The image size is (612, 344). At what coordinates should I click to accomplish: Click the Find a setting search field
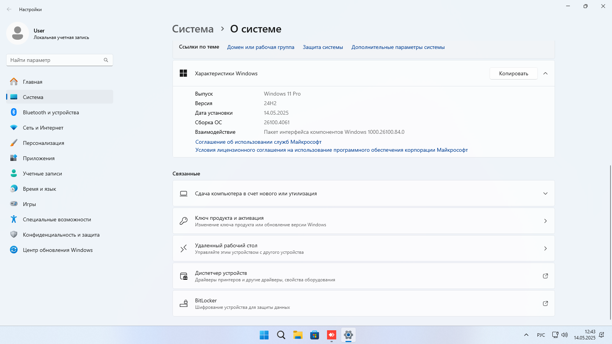(55, 60)
